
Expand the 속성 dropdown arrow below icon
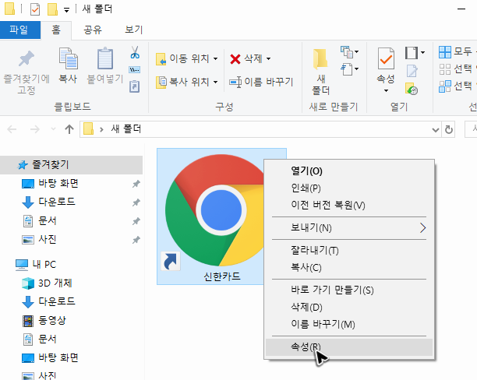[386, 90]
